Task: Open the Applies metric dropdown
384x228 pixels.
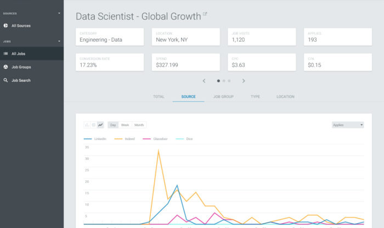Action: [348, 125]
